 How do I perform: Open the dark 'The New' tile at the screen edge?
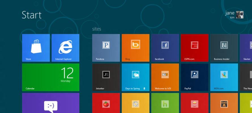click(x=246, y=77)
